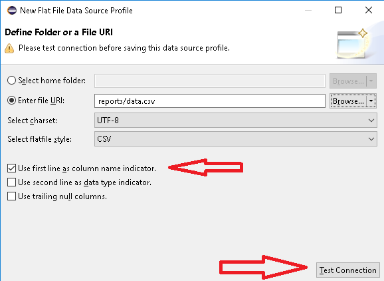Choose the Enter file URI radio option

11,101
